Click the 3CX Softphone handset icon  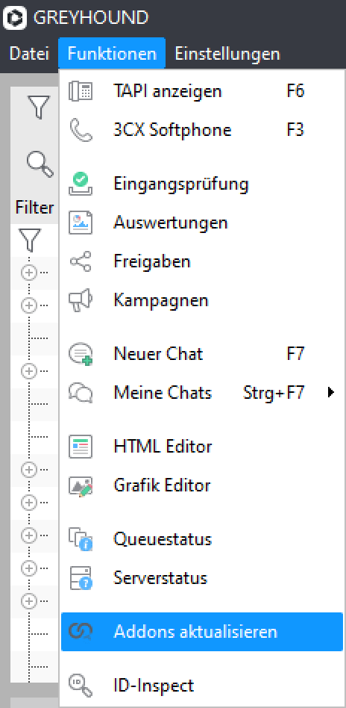(x=81, y=131)
